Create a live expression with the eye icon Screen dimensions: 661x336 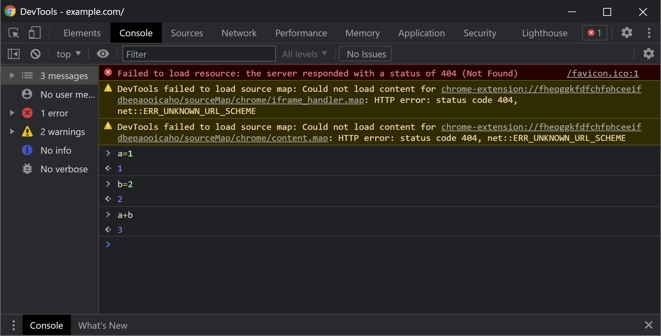point(103,54)
